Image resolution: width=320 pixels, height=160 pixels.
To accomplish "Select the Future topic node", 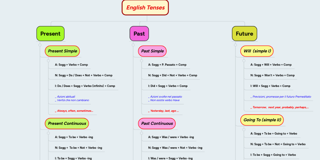I will pos(244,34).
